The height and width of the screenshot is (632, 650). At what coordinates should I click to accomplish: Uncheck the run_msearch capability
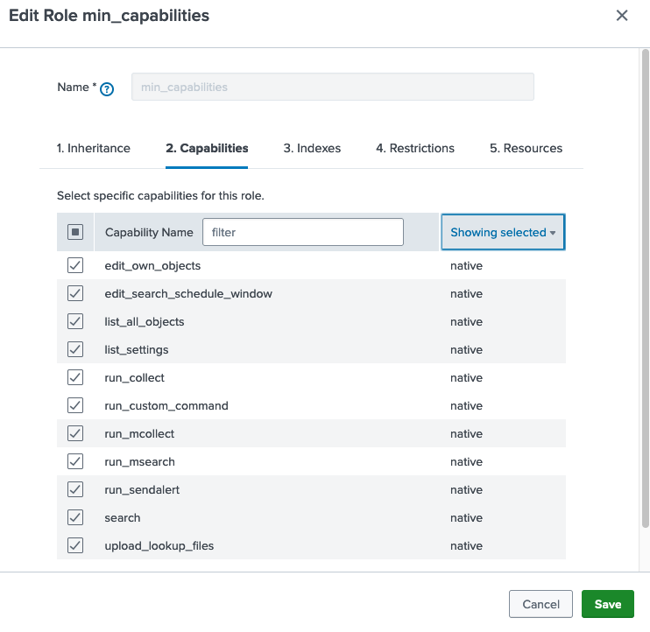coord(75,462)
